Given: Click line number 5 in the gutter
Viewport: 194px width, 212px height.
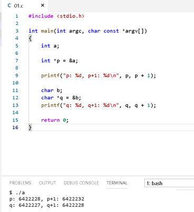Looking at the screenshot, I should click(17, 46).
